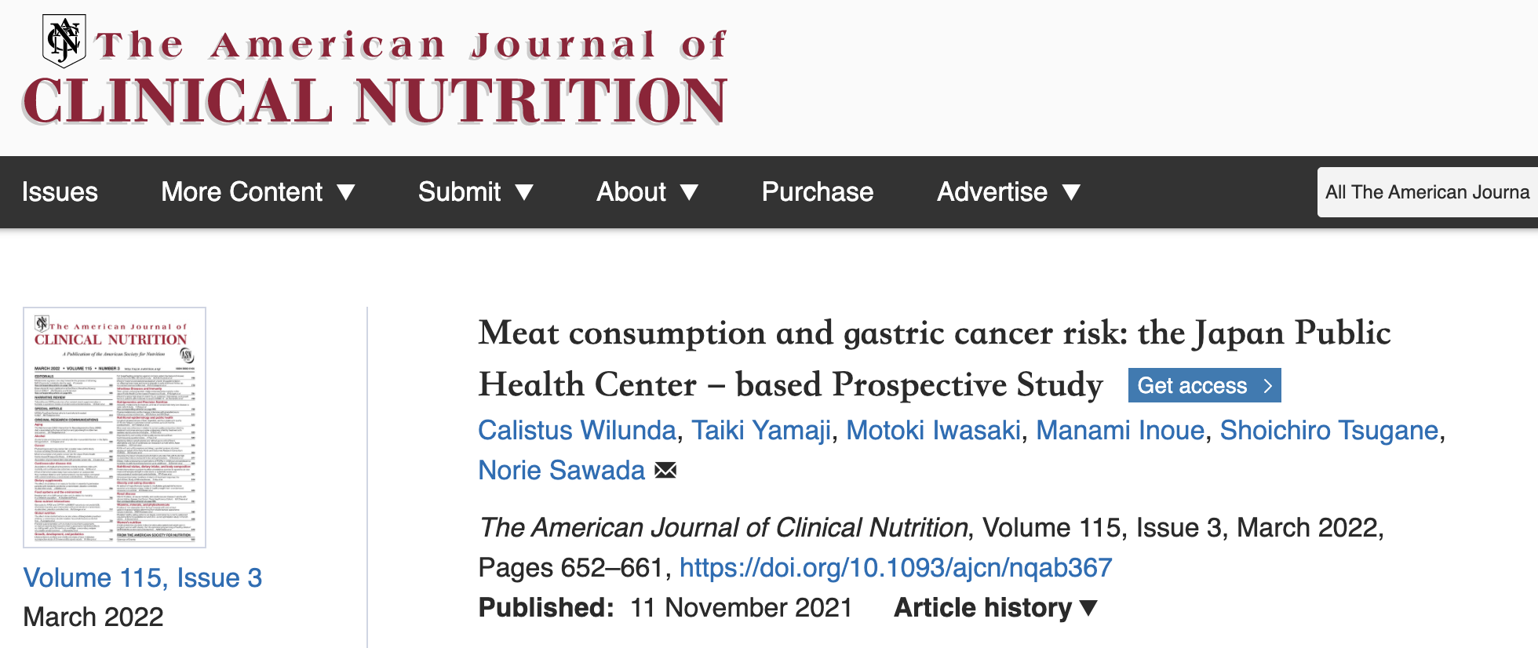Click author Shoichiro Tsugane link
Viewport: 1538px width, 648px height.
pos(1329,430)
